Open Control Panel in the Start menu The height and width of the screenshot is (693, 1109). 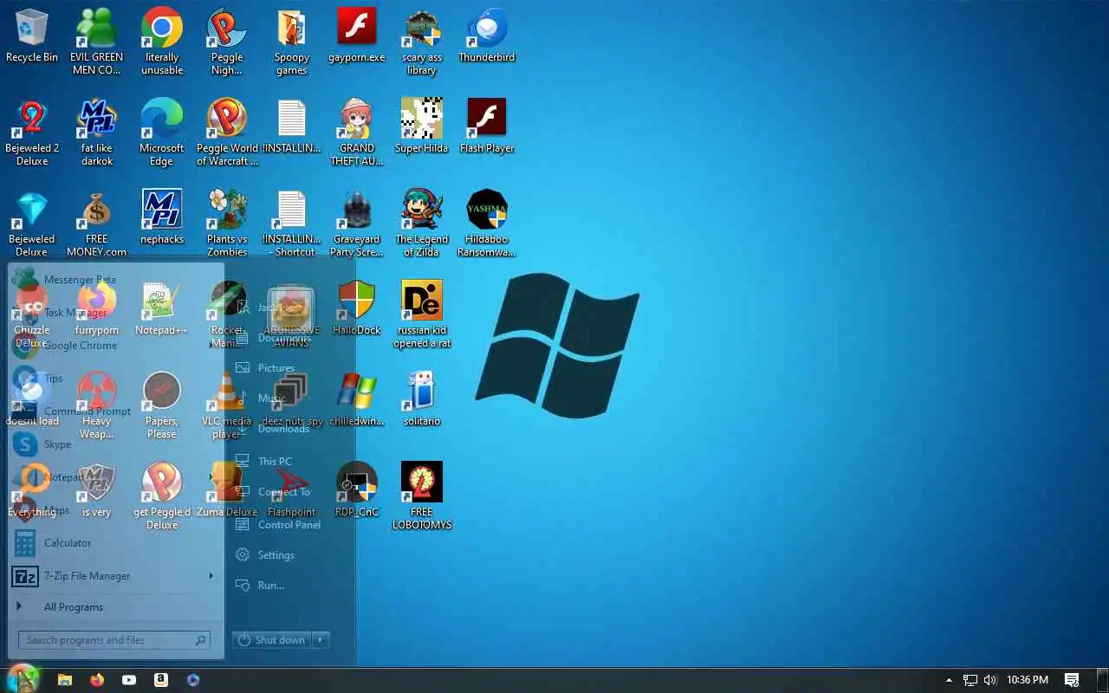[x=290, y=525]
